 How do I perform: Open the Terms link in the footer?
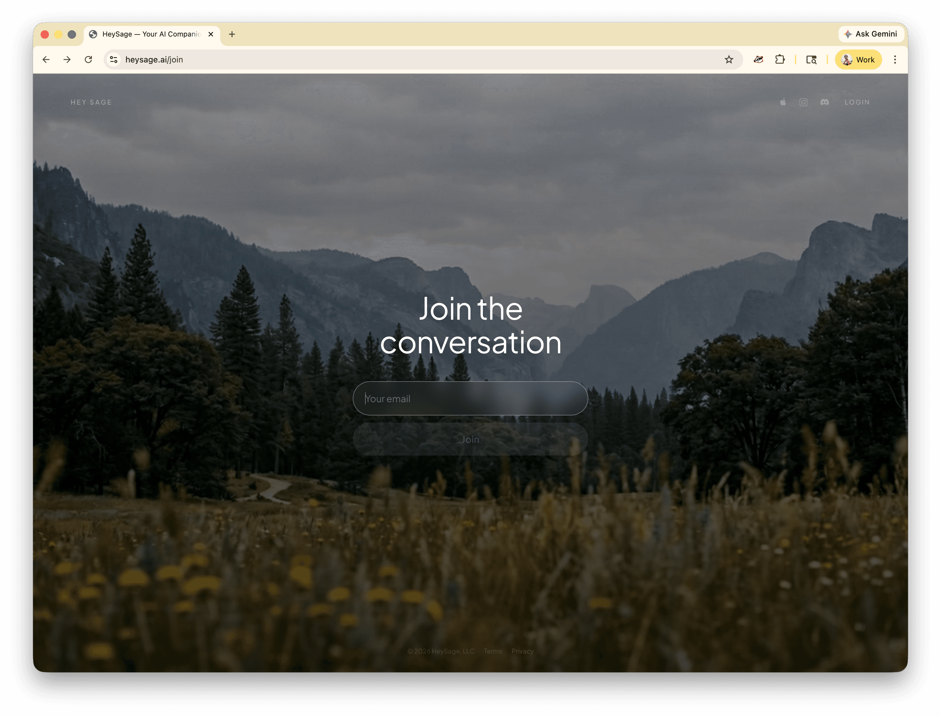[x=493, y=651]
